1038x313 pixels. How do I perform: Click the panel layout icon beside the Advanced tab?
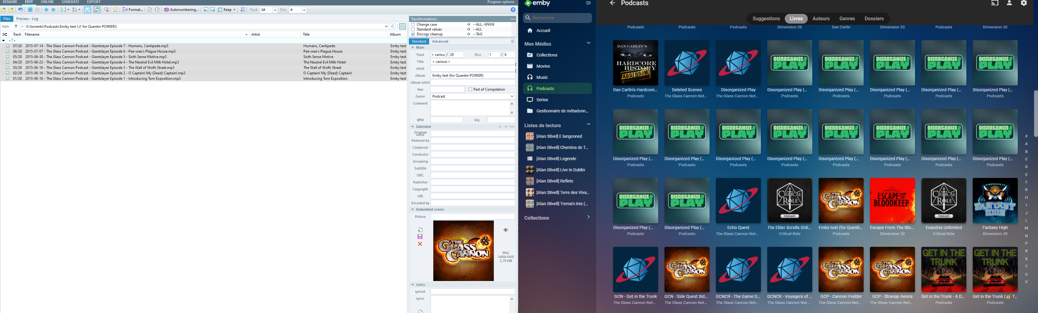click(513, 41)
